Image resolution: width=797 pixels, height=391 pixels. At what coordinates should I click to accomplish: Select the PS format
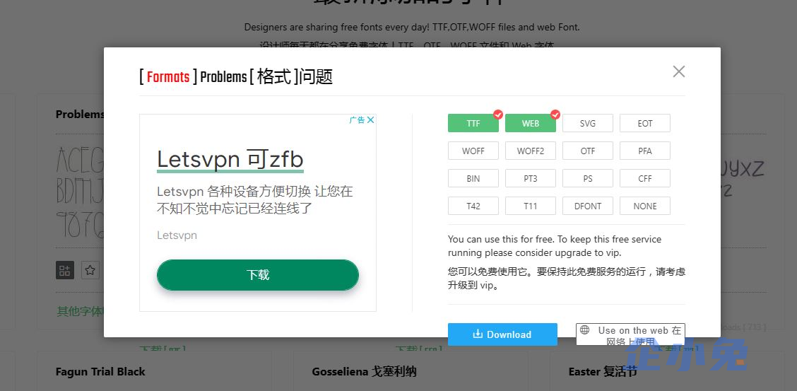click(x=588, y=178)
